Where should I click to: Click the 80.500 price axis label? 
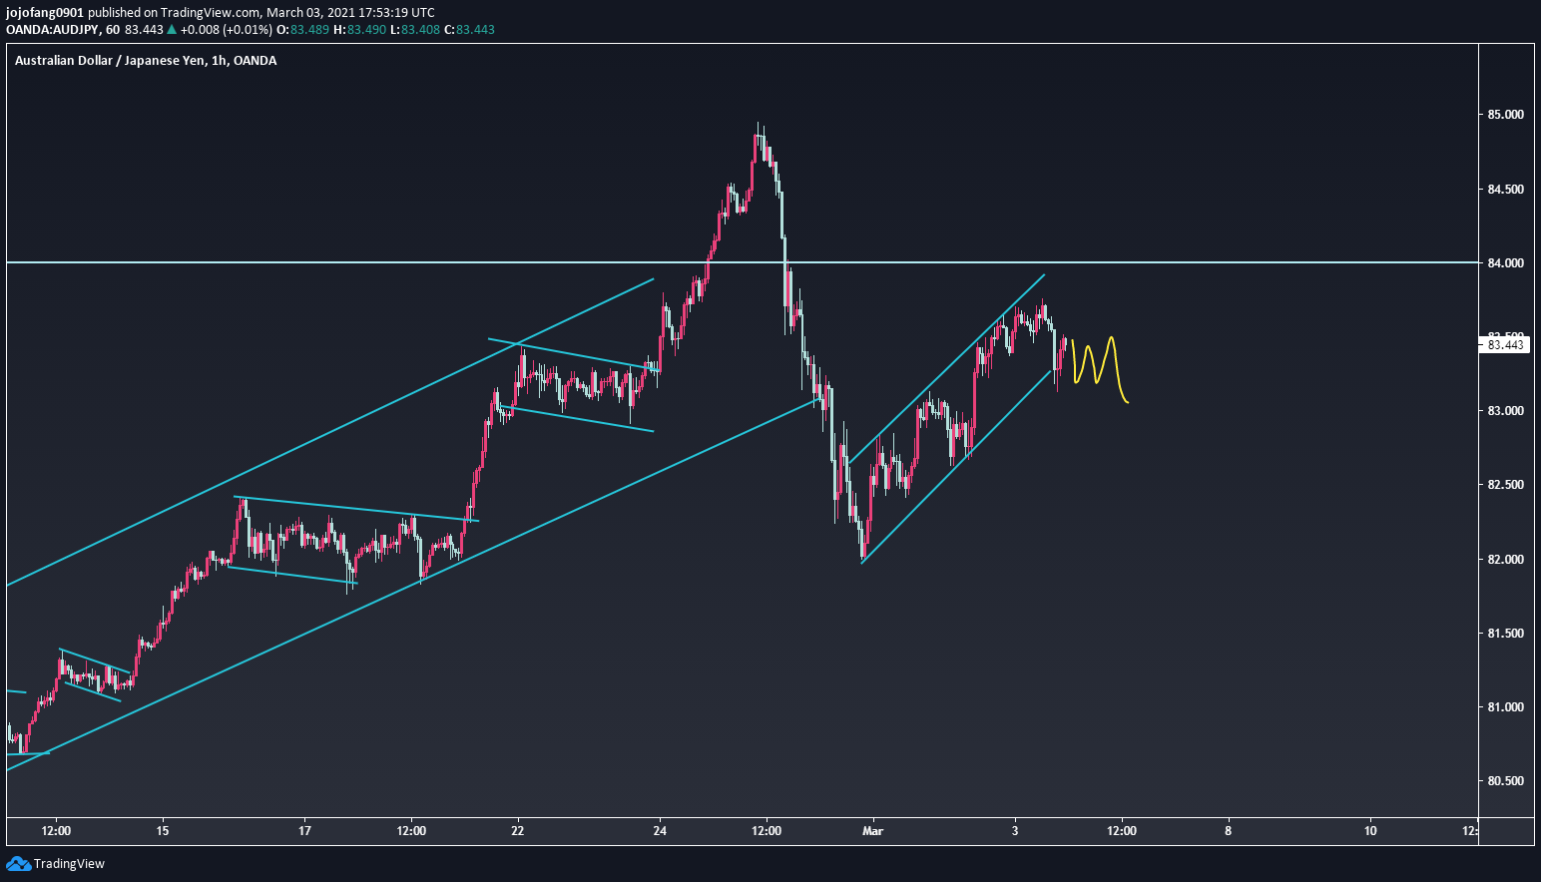(x=1505, y=781)
